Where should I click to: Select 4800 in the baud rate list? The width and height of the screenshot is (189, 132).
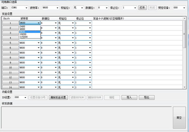[30, 29]
